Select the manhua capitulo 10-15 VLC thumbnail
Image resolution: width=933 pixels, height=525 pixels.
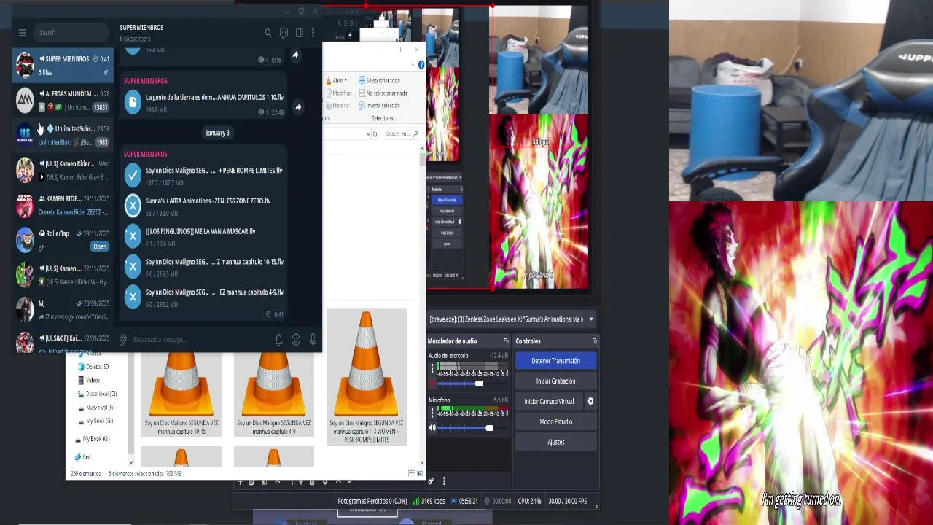[181, 394]
